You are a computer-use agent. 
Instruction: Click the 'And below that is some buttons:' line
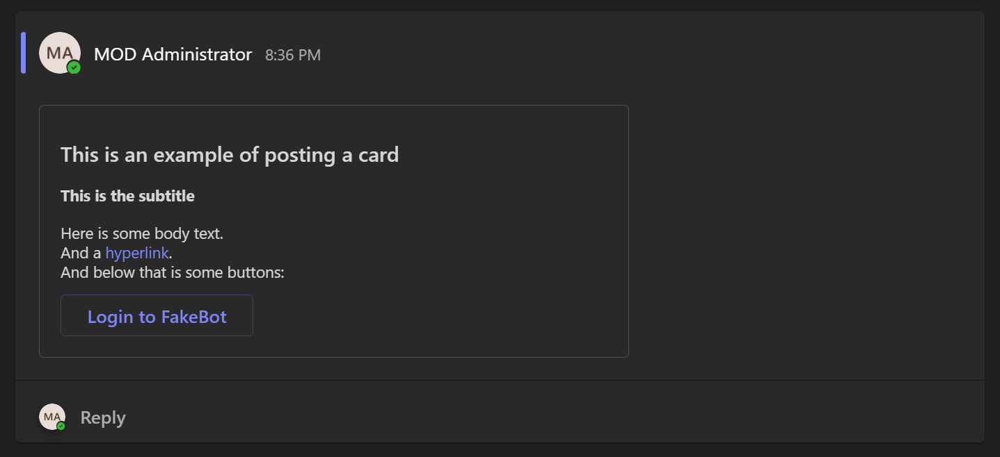(173, 272)
